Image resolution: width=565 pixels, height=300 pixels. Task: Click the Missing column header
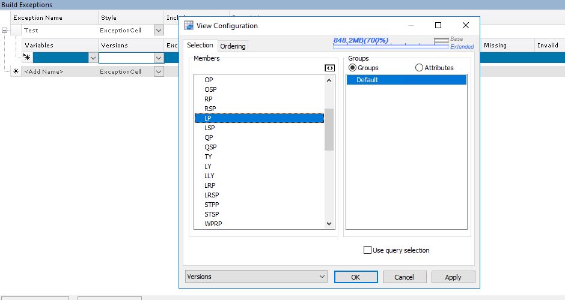508,46
